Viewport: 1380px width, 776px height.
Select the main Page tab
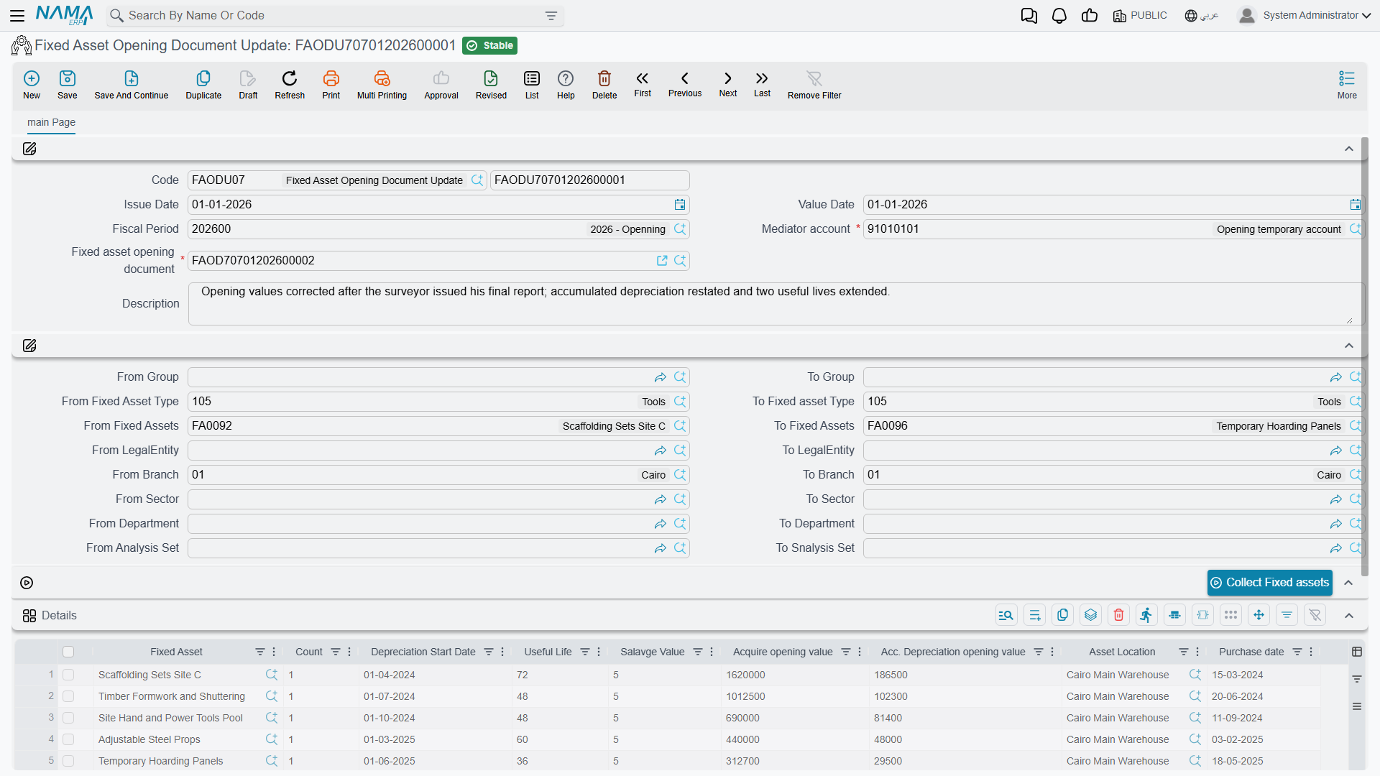pos(51,123)
